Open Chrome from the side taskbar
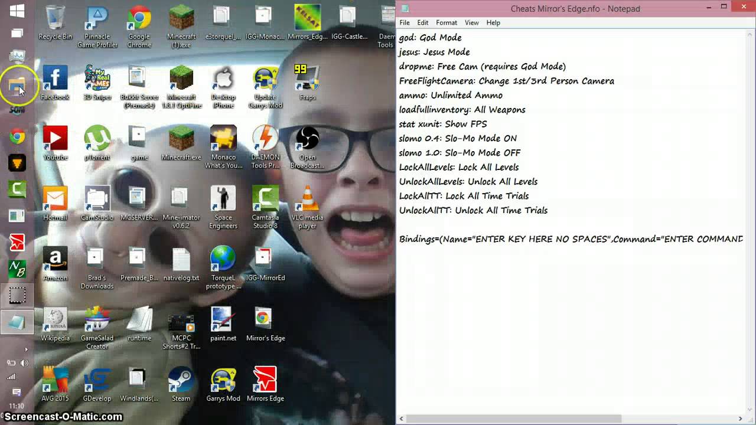The image size is (756, 425). [x=17, y=137]
